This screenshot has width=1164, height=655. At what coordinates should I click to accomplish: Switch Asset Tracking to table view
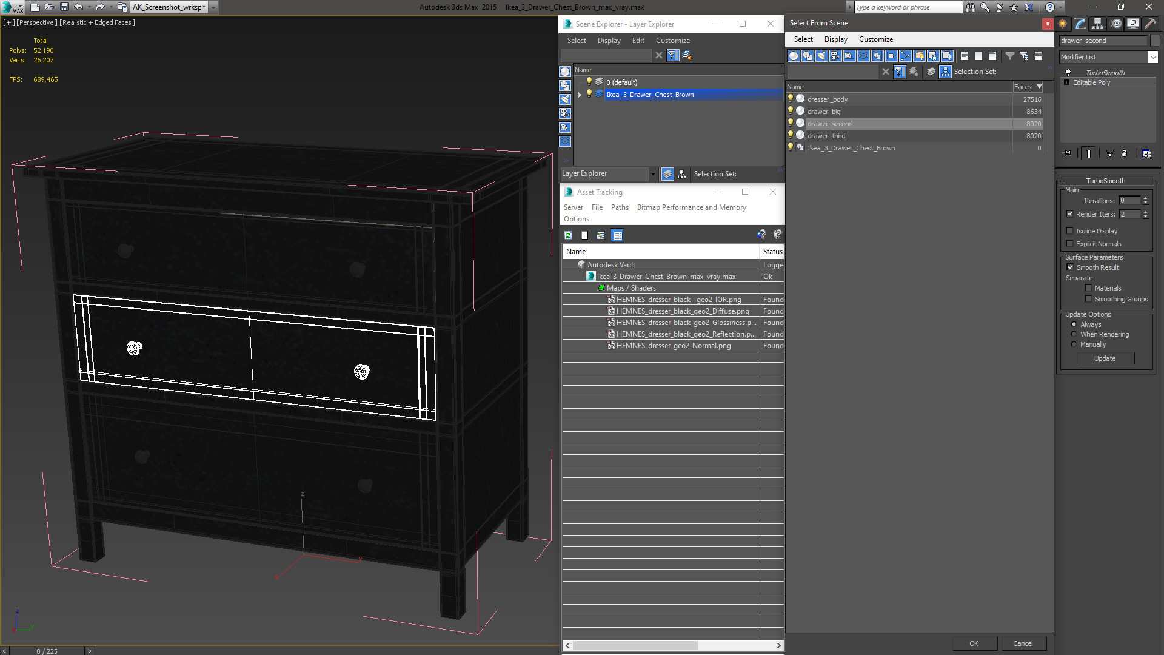pyautogui.click(x=617, y=235)
